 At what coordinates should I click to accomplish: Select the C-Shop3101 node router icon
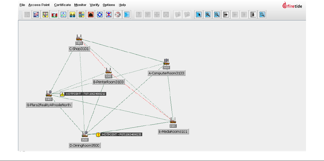coord(79,38)
